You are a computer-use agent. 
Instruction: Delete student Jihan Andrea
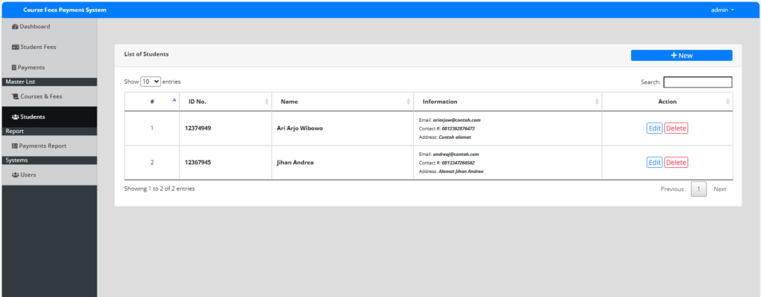676,163
